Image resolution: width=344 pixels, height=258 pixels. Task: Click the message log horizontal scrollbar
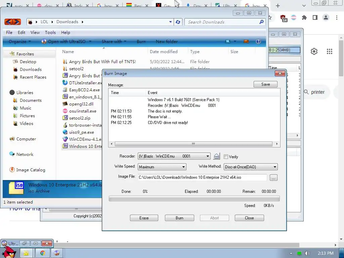193,144
